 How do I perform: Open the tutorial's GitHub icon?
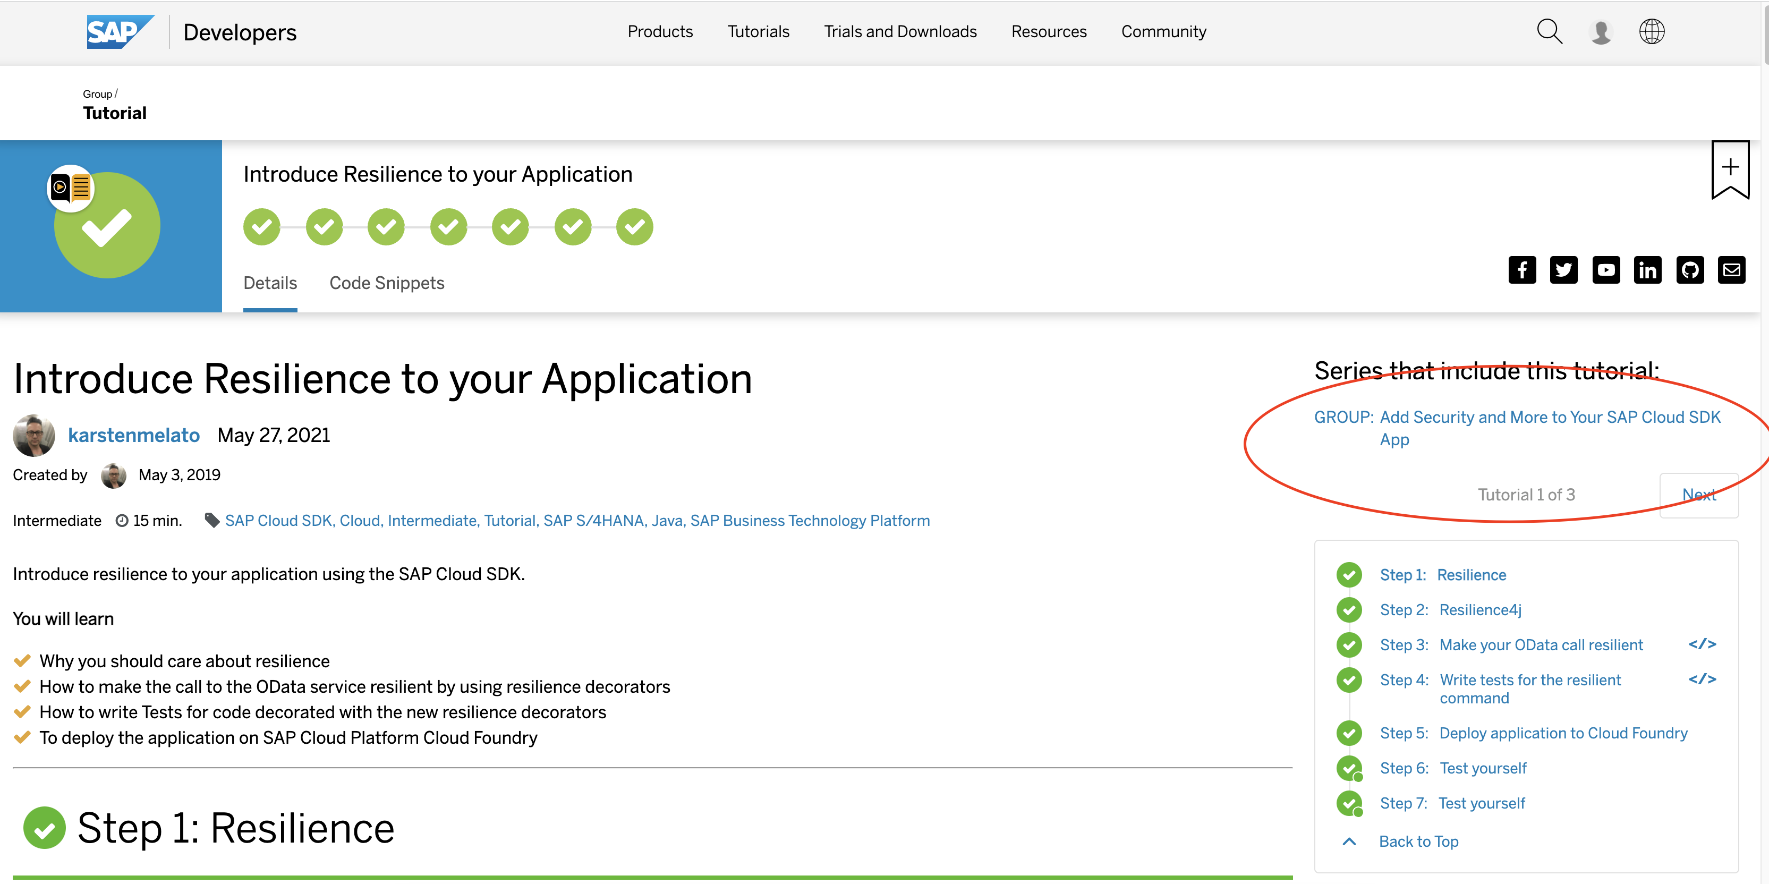pyautogui.click(x=1690, y=269)
